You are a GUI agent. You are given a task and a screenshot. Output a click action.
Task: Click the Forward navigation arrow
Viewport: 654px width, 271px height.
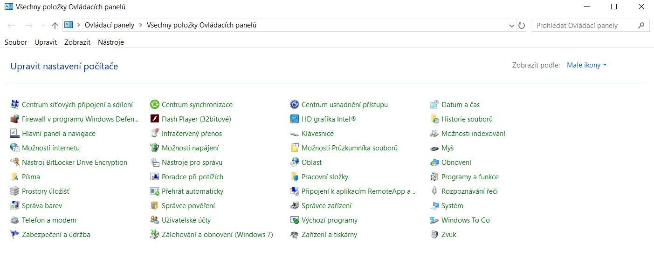click(28, 26)
